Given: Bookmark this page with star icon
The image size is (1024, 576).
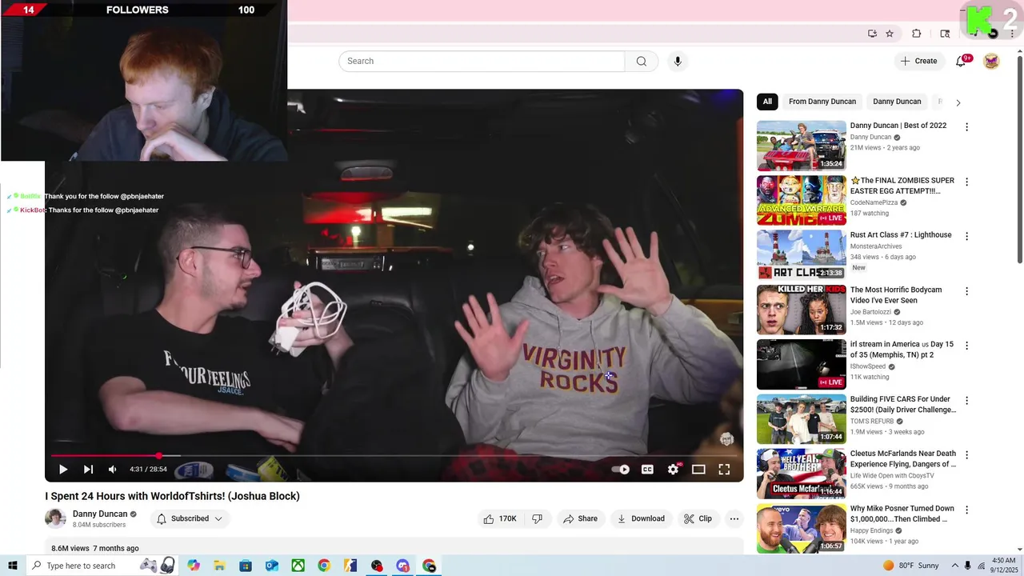Looking at the screenshot, I should point(890,34).
